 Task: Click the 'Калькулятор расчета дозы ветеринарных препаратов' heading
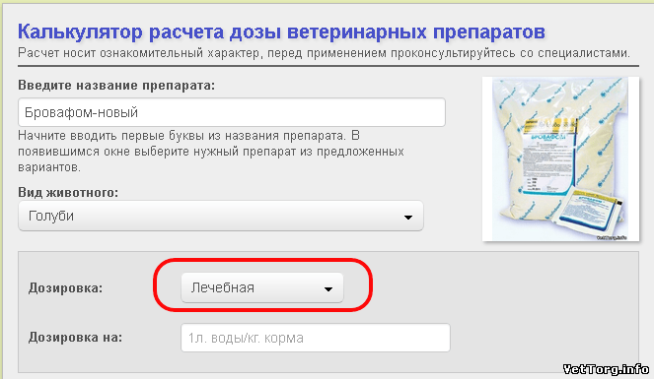(x=281, y=32)
